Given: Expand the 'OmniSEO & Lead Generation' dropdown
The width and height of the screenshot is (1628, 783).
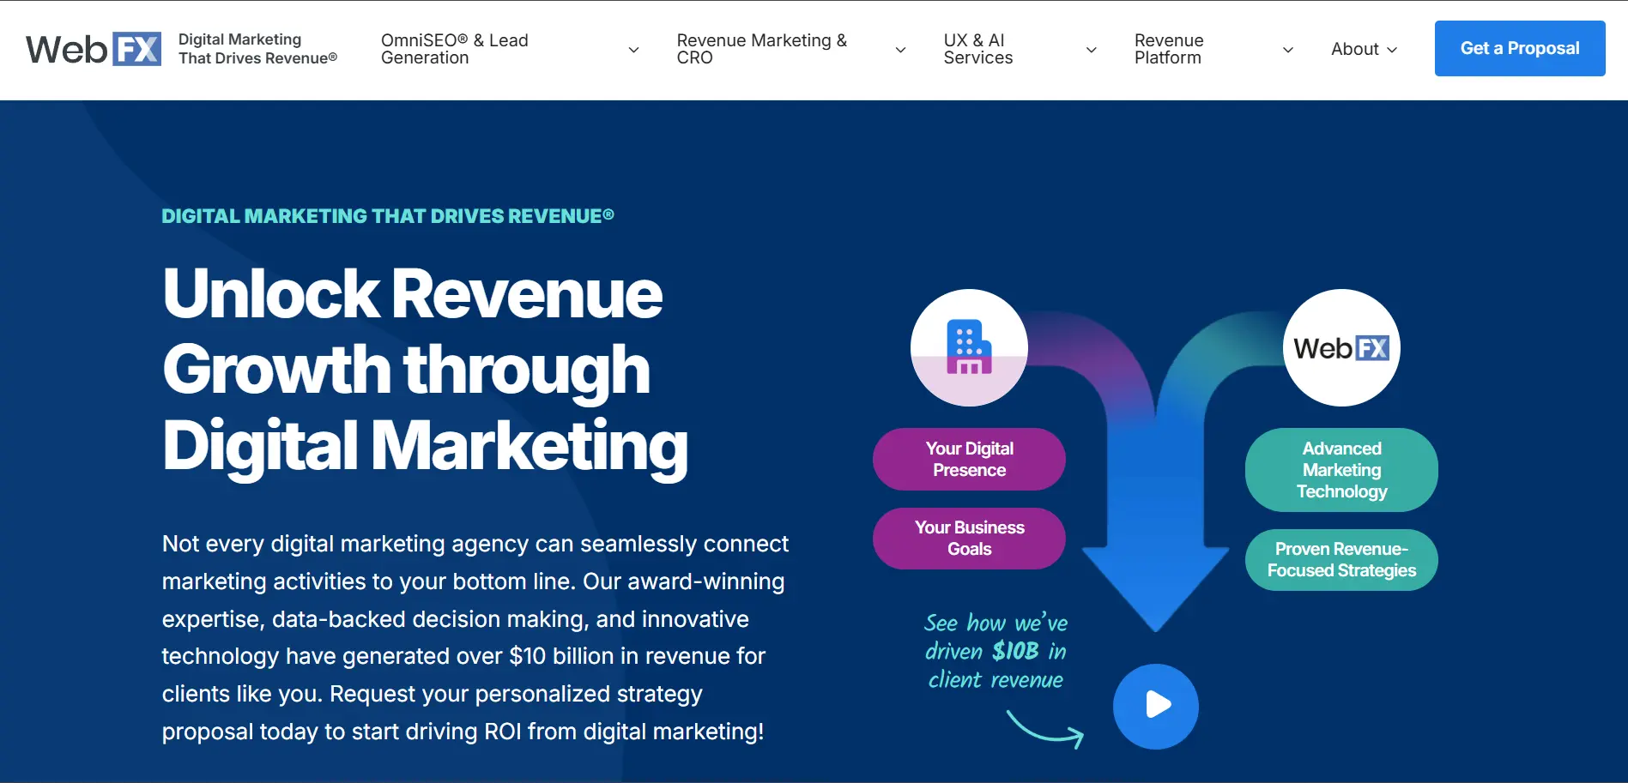Looking at the screenshot, I should [454, 49].
